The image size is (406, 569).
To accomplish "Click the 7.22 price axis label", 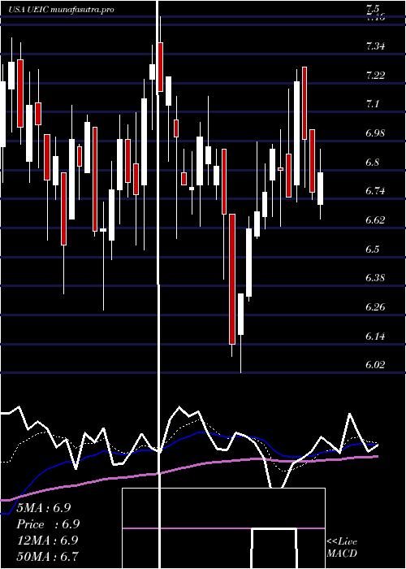I will point(375,75).
